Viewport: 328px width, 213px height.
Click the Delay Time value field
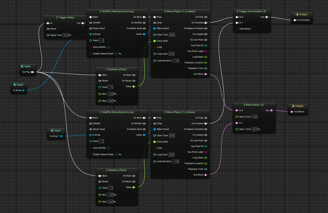pos(66,35)
